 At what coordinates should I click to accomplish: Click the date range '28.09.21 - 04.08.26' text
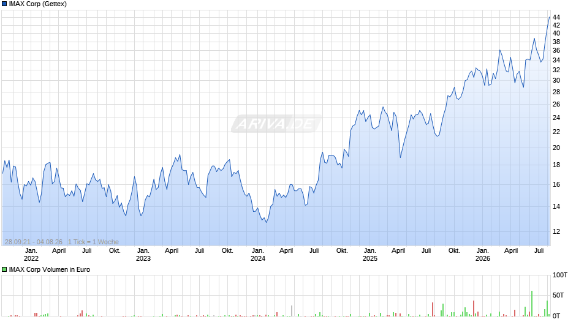34,242
